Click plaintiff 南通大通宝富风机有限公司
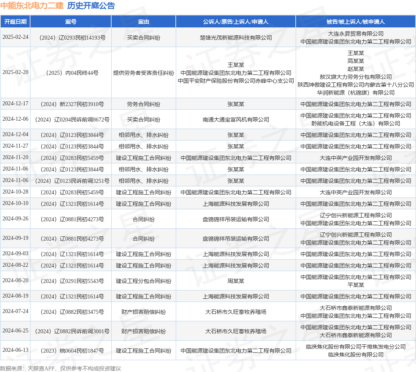This screenshot has width=416, height=372. pos(236,120)
